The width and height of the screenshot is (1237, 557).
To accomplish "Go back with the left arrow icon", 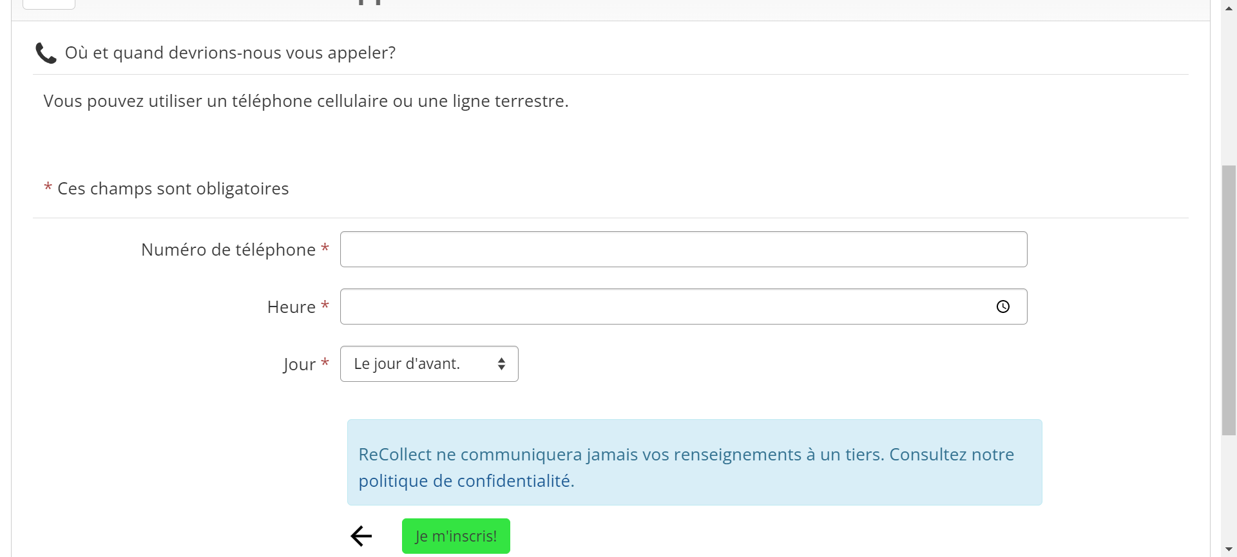I will click(x=361, y=536).
